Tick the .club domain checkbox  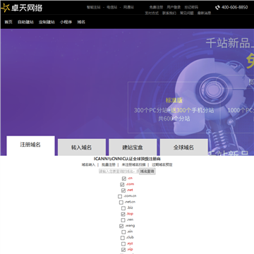point(123,238)
